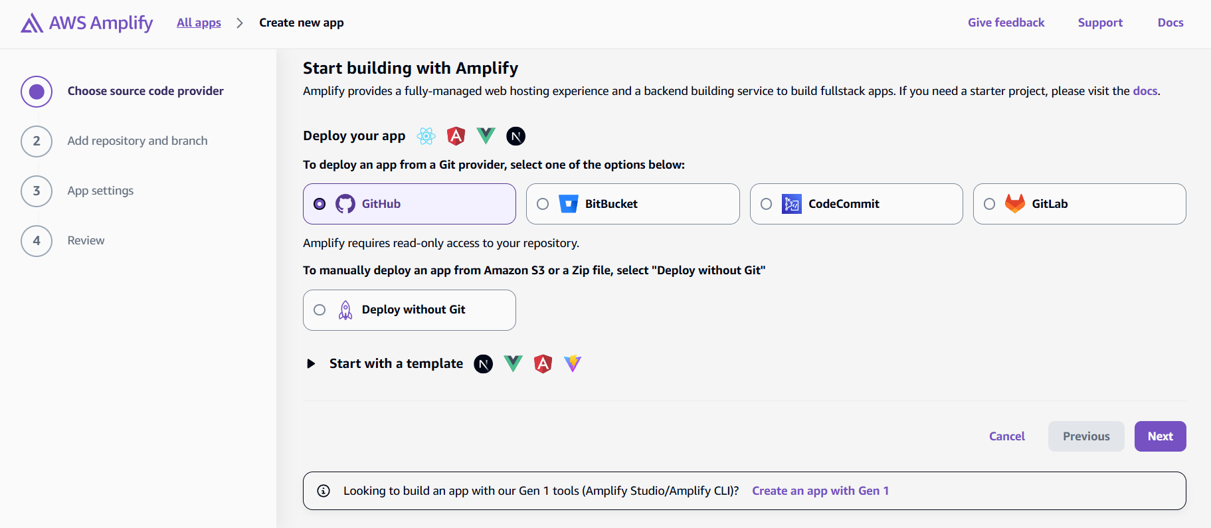The image size is (1211, 528).
Task: Click the step 3 number circle
Action: tap(37, 191)
